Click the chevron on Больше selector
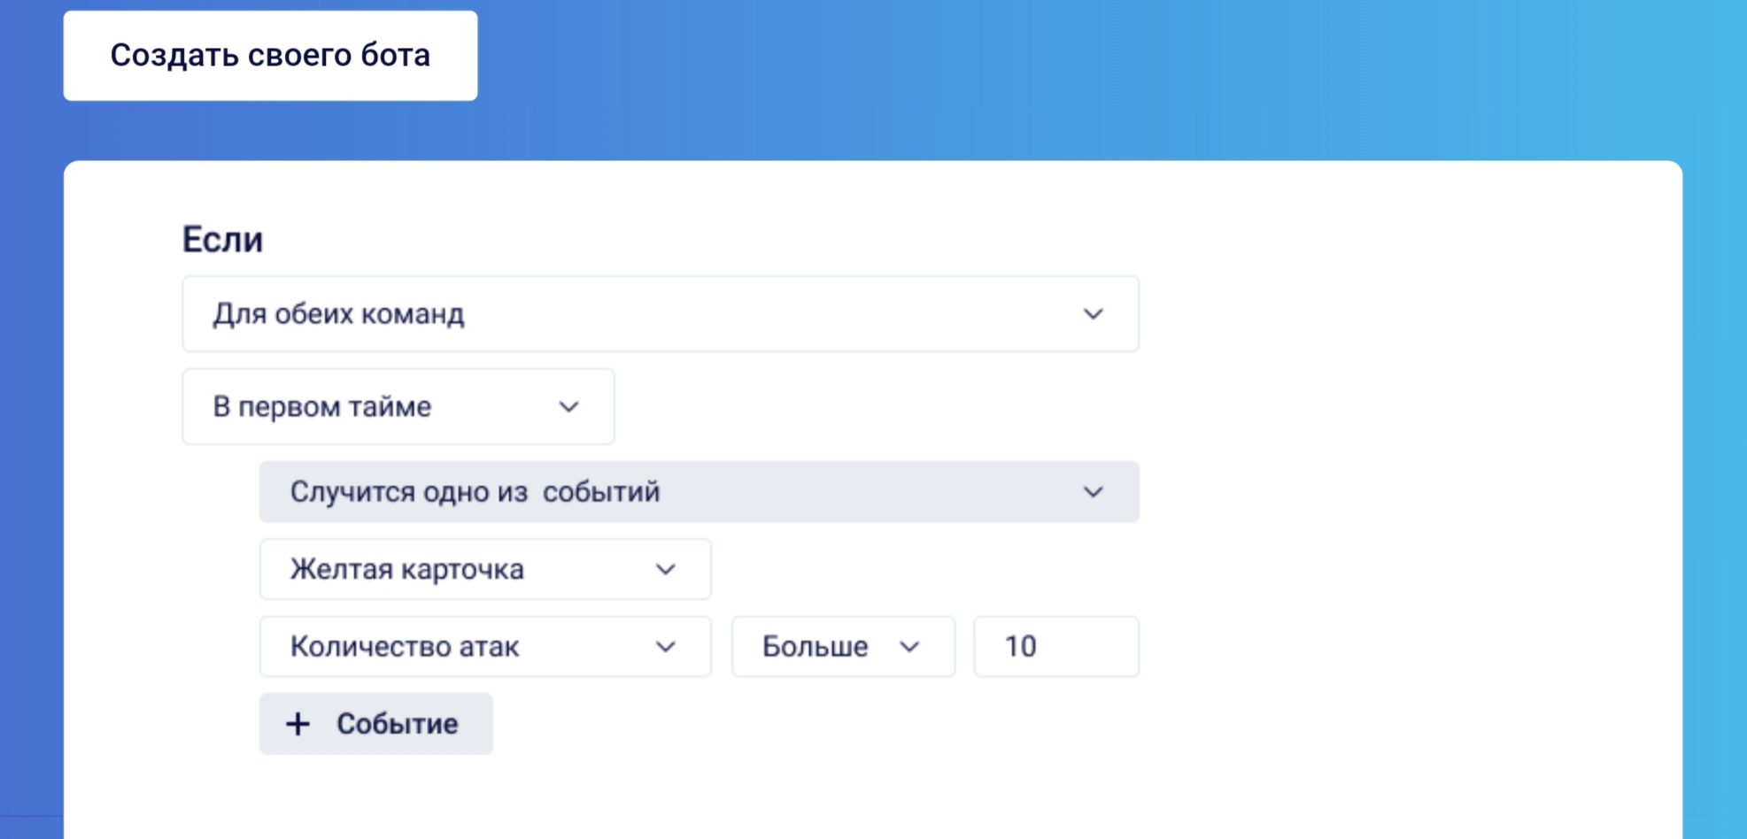The width and height of the screenshot is (1747, 839). click(x=911, y=646)
